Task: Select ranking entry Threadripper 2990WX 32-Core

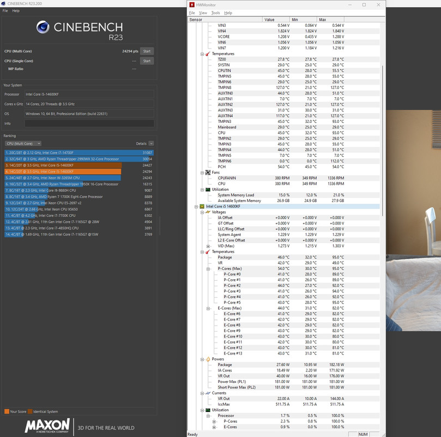Action: pyautogui.click(x=79, y=159)
